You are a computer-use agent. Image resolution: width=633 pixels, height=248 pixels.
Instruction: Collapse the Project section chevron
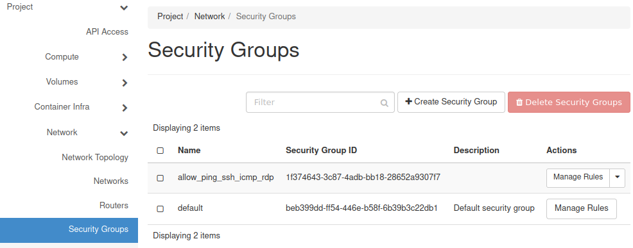click(125, 8)
